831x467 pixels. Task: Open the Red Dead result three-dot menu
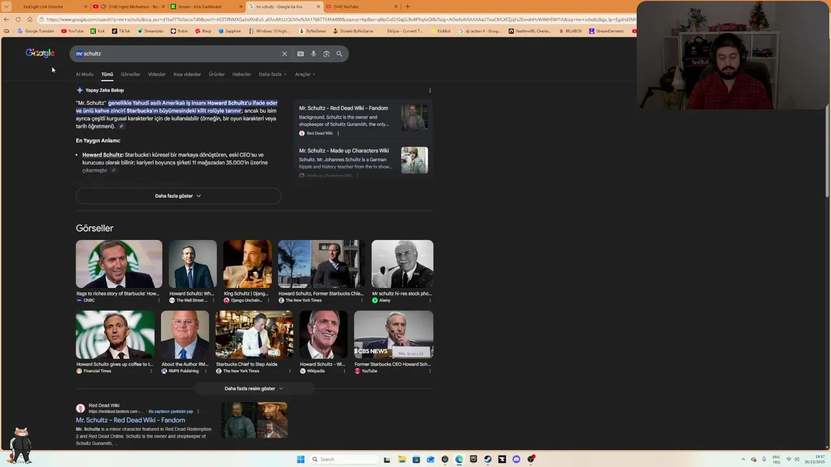point(198,411)
